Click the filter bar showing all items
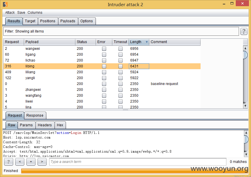251x177 pixels. pos(121,31)
